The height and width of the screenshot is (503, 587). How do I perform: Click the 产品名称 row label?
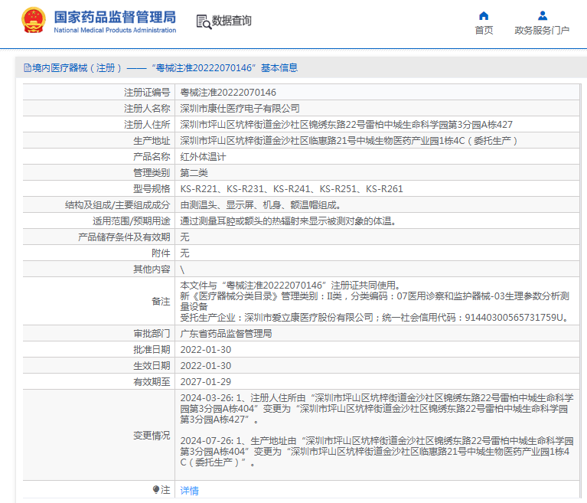tap(152, 156)
